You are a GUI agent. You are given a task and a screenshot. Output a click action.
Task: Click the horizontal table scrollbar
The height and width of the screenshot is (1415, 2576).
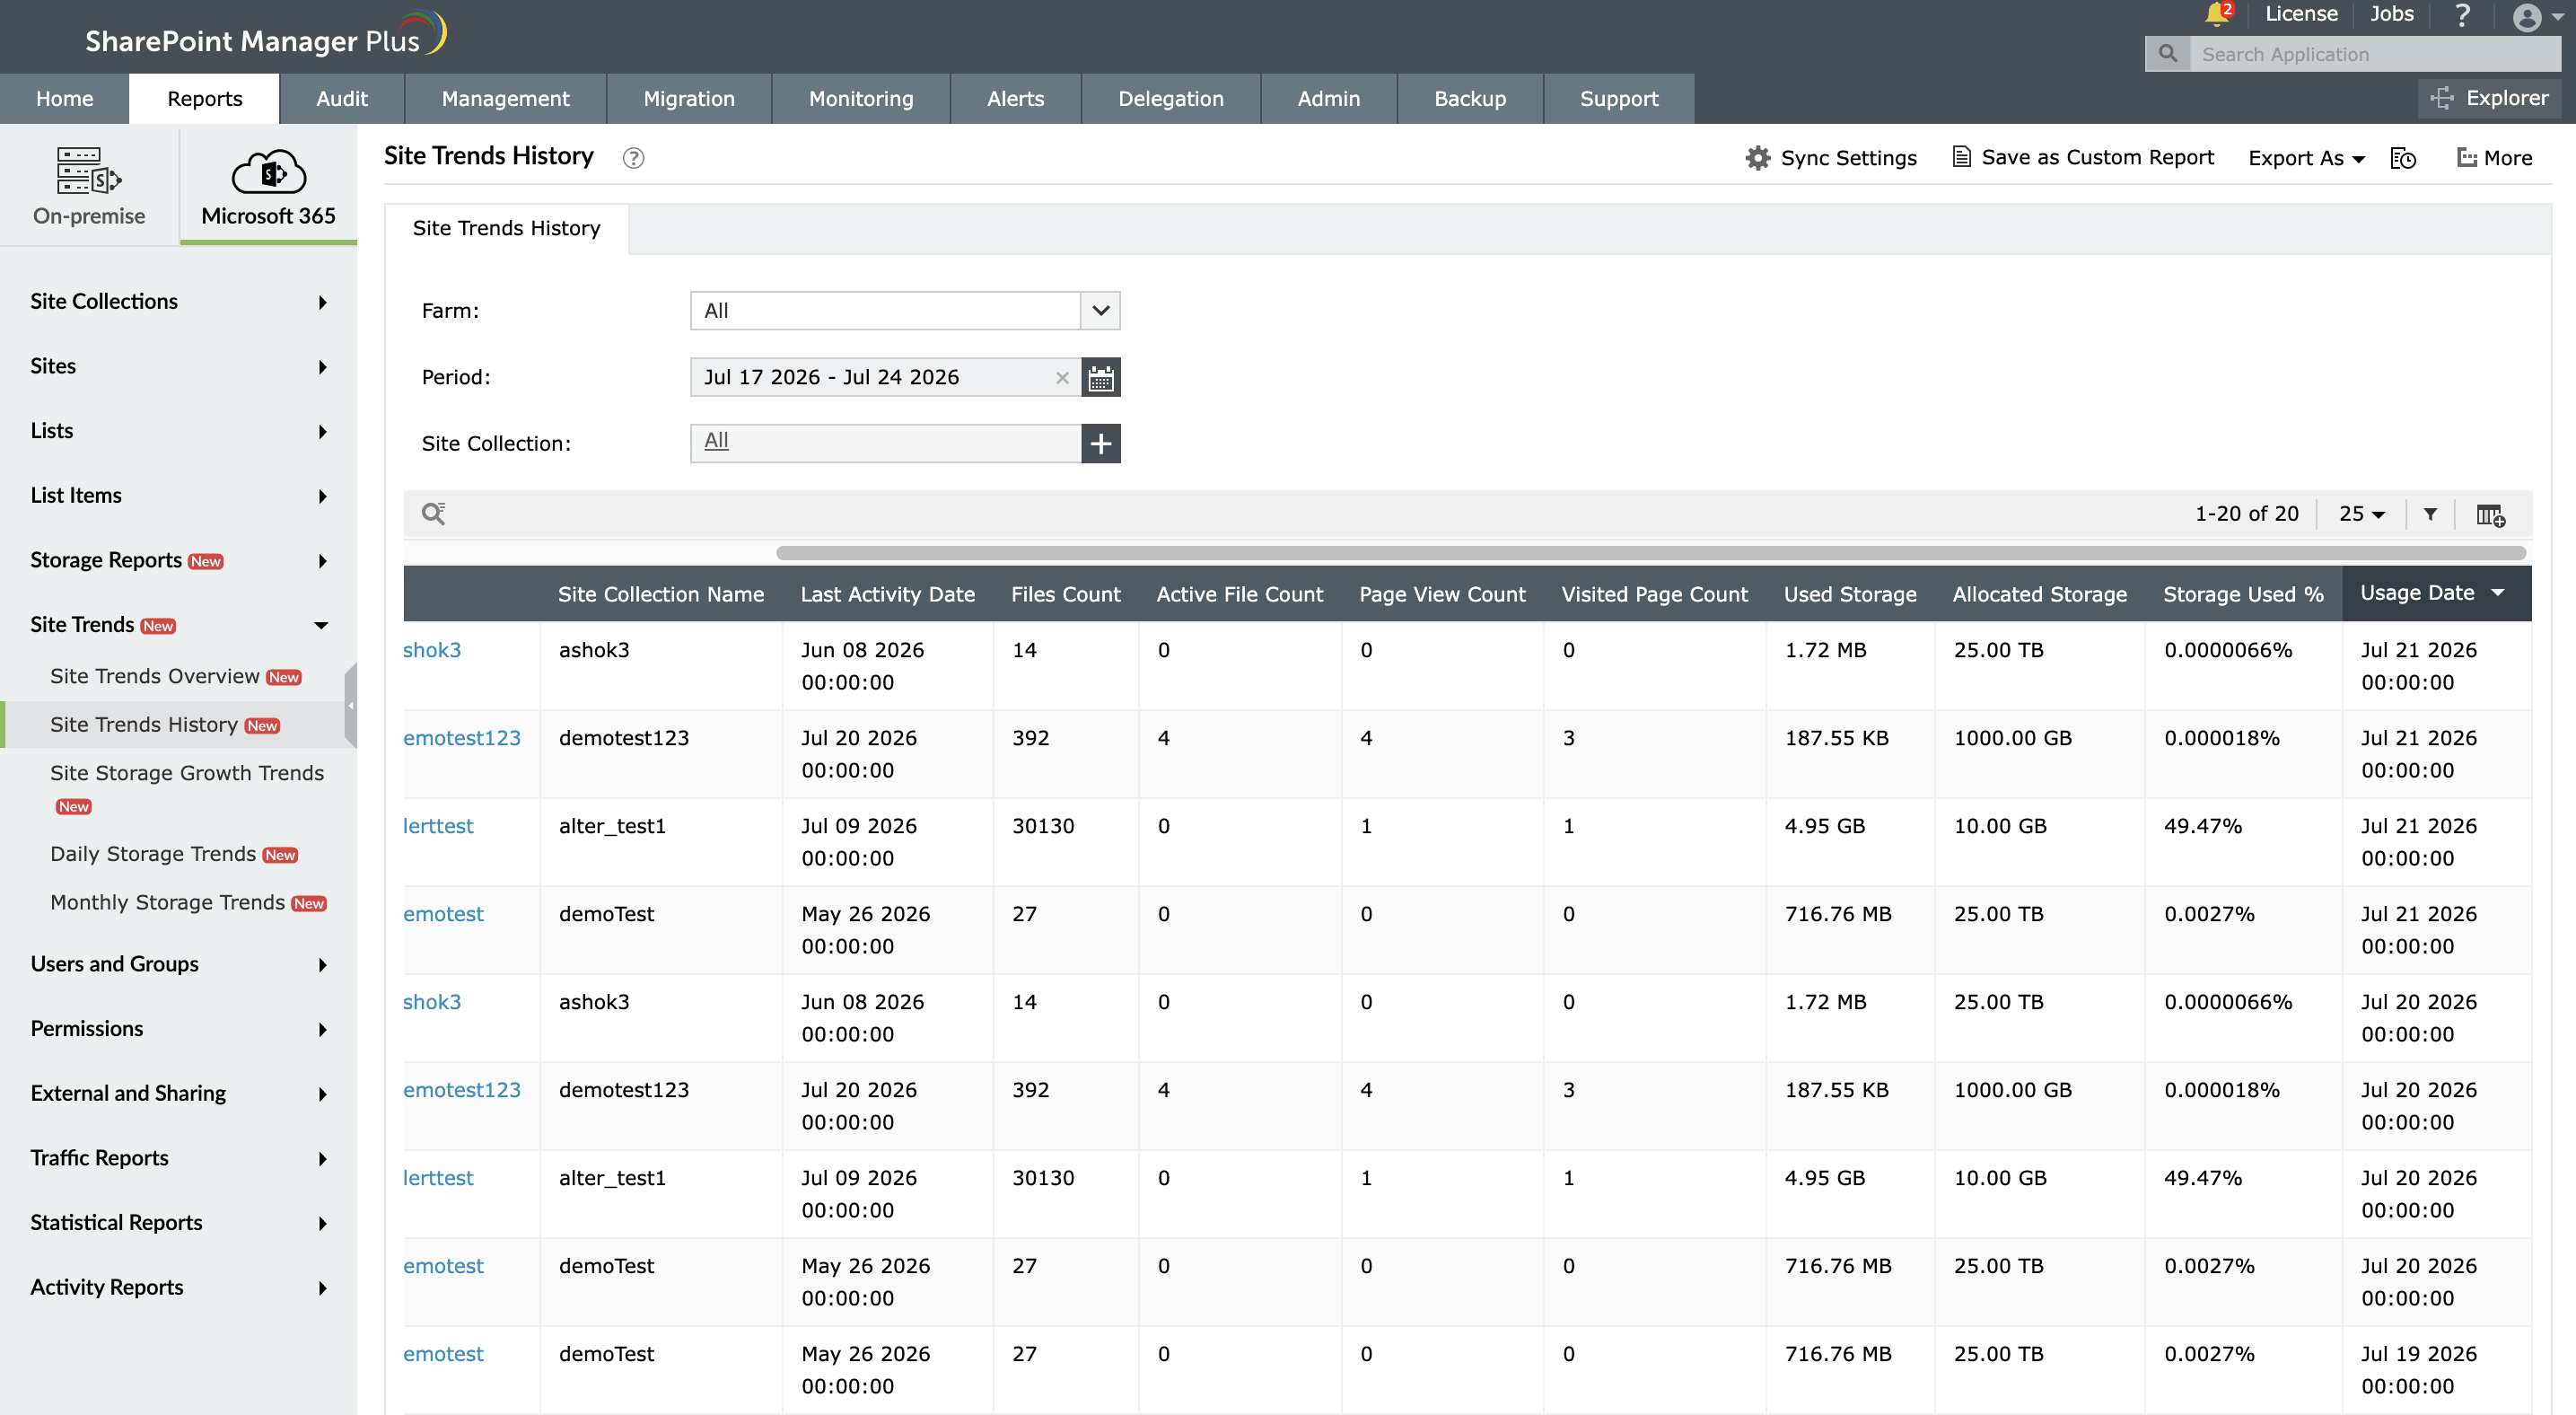click(x=1651, y=553)
